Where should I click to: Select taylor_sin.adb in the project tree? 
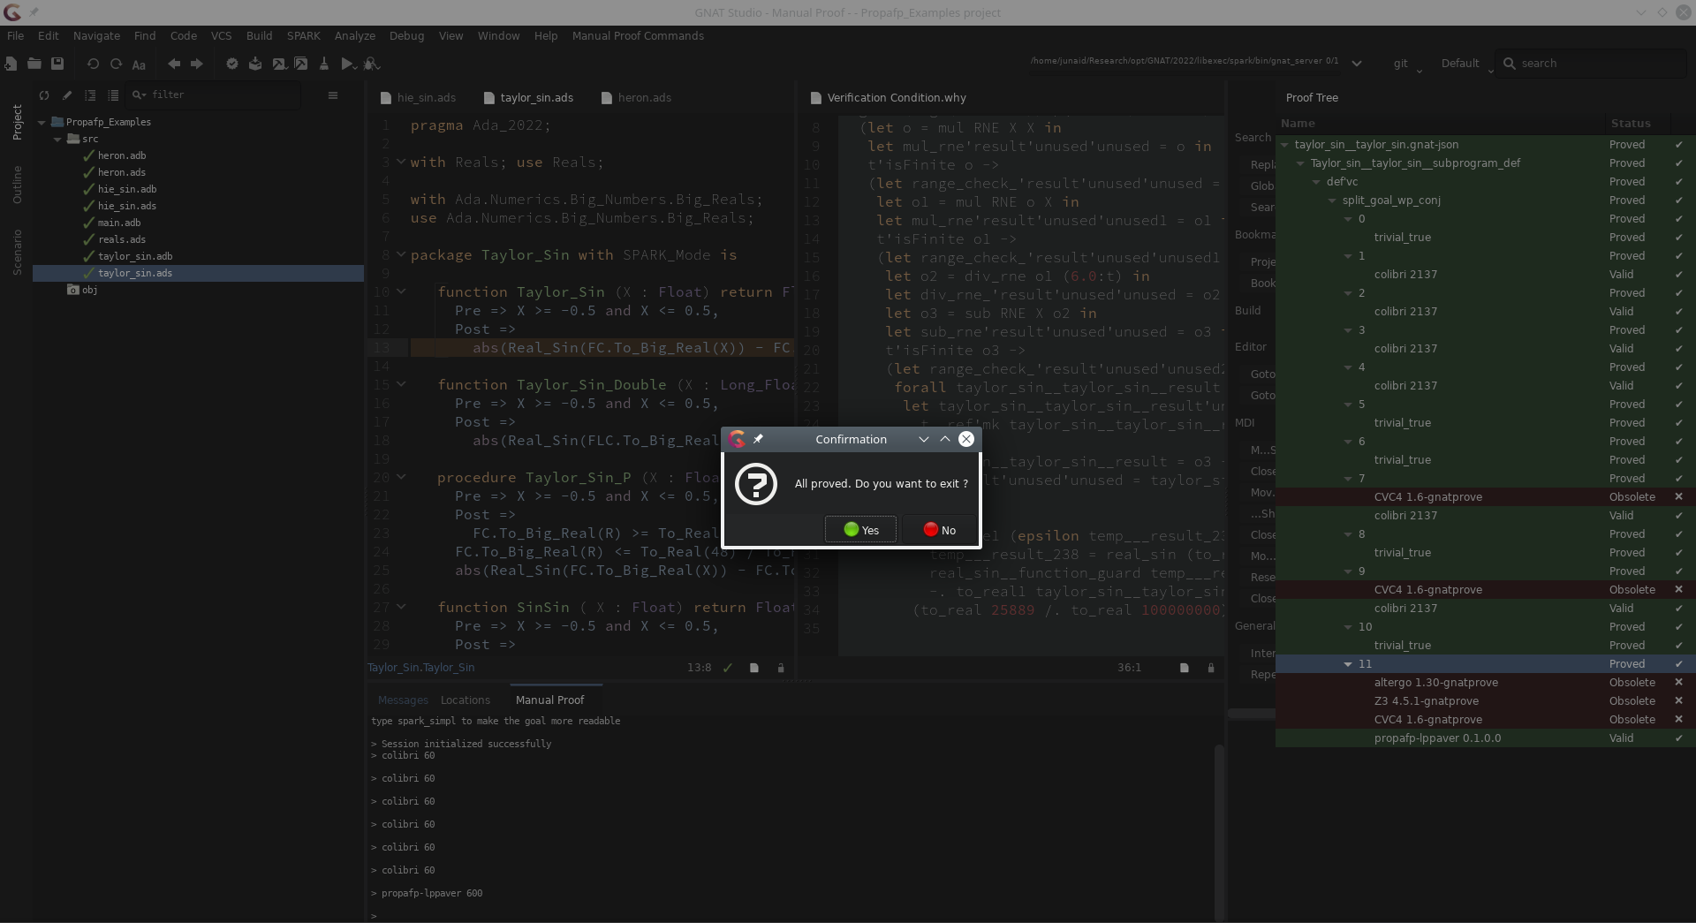[x=135, y=256]
